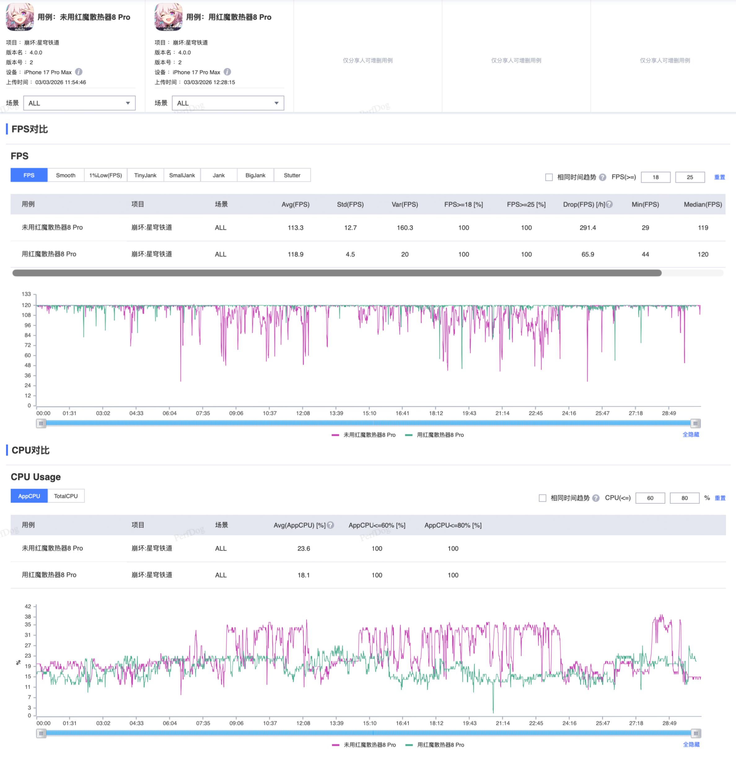Click info icon beside first iPhone 17 Pro Max
The height and width of the screenshot is (761, 736).
pos(79,72)
